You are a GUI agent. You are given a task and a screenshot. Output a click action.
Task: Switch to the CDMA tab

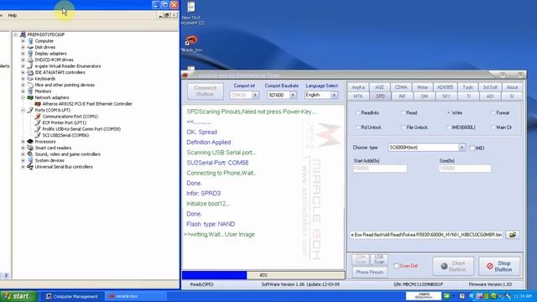[401, 87]
